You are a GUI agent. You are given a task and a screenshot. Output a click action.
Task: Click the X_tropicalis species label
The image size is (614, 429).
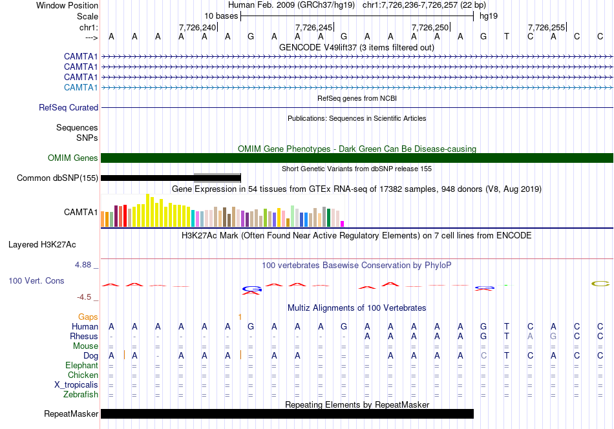pyautogui.click(x=76, y=385)
